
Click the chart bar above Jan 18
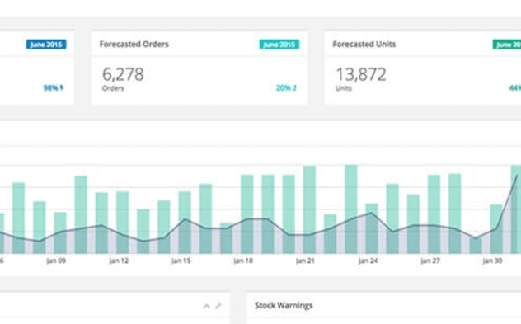click(x=246, y=214)
